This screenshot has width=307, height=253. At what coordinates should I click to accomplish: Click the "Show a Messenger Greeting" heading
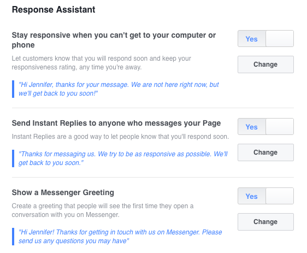(63, 192)
